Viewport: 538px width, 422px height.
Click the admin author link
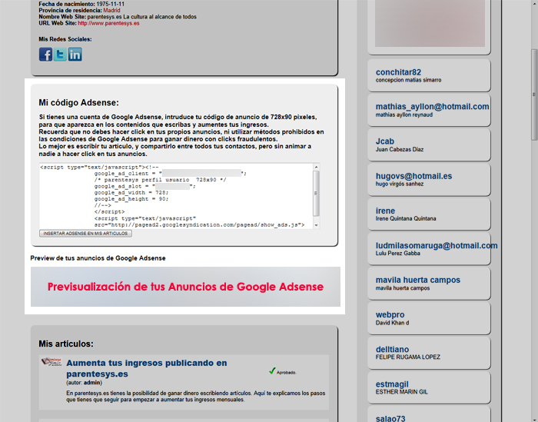tap(92, 381)
